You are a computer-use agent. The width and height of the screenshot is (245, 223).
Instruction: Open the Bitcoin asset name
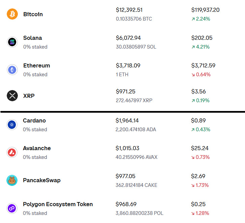[33, 14]
